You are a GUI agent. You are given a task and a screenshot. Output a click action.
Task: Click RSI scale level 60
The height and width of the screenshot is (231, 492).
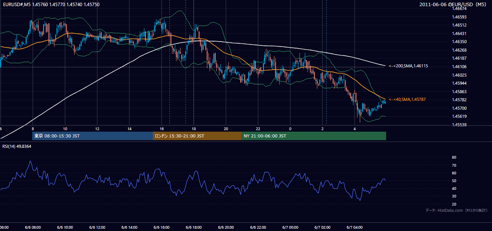[454, 173]
